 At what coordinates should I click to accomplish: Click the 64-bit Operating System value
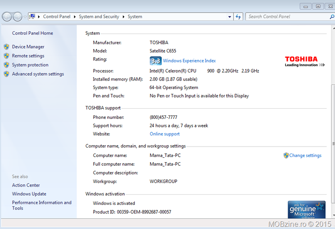point(174,88)
